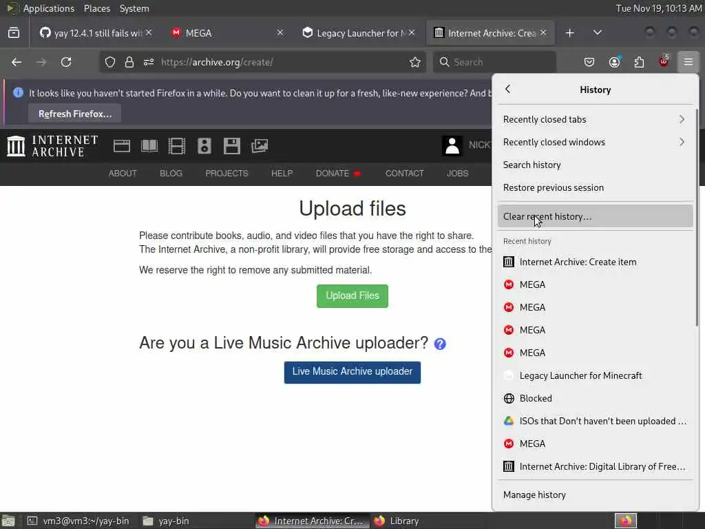The height and width of the screenshot is (529, 705).
Task: Choose Clear recent history…
Action: 595,216
